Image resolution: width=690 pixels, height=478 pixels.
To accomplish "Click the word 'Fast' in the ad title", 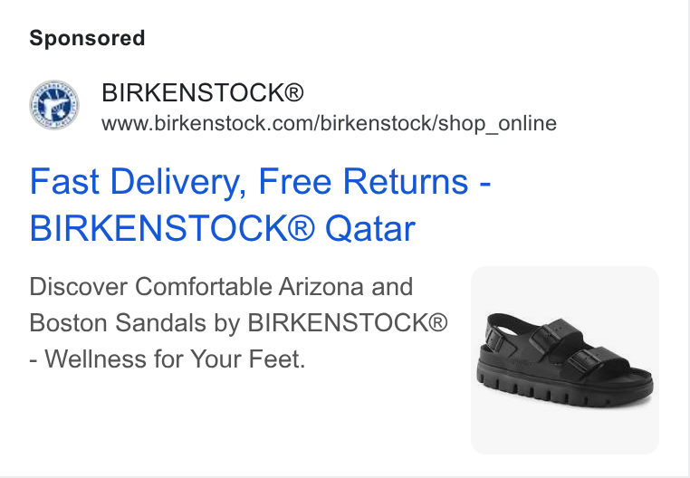I will tap(64, 181).
